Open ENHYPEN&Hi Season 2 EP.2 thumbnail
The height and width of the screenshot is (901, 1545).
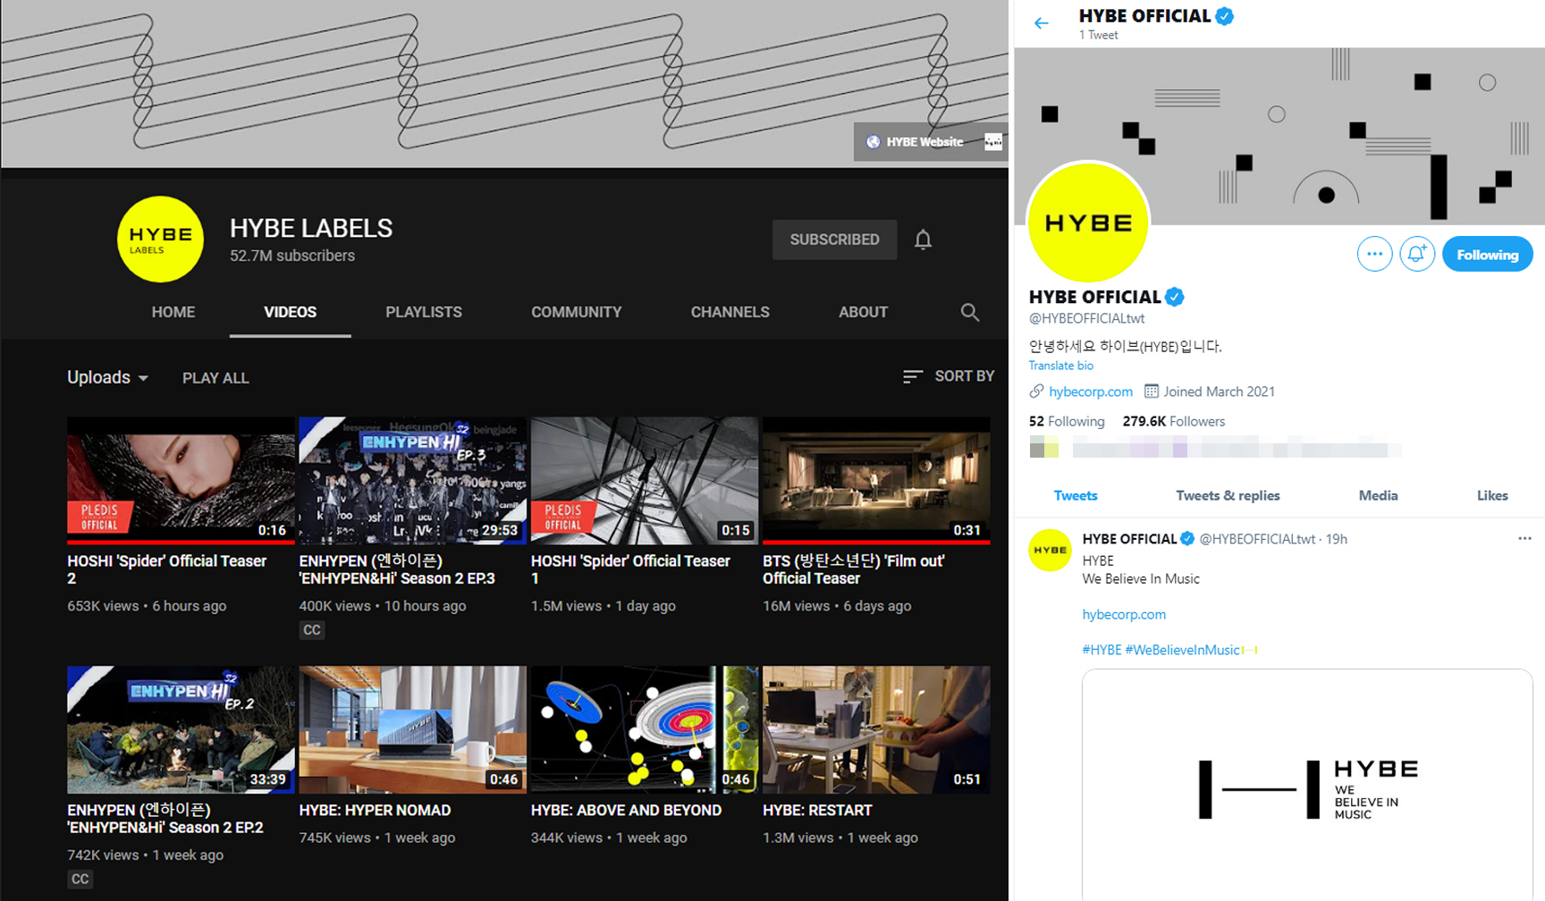coord(181,729)
